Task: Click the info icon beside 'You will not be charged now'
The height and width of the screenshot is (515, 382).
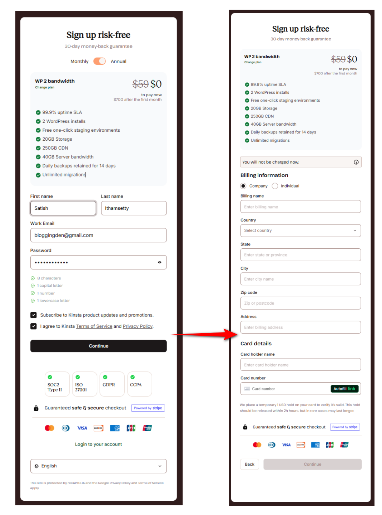Action: [356, 162]
